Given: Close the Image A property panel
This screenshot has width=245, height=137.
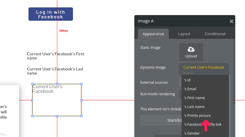Looking at the screenshot, I should (231, 21).
